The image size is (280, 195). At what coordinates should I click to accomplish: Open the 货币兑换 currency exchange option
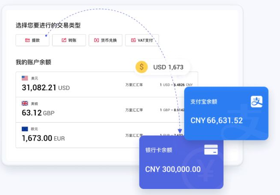tap(106, 40)
